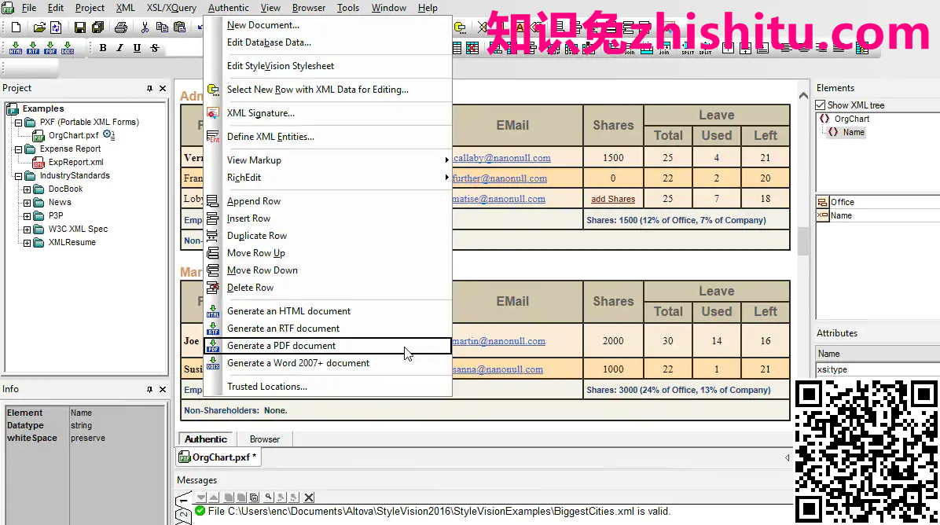The height and width of the screenshot is (525, 940).
Task: Choose Delete Row menu entry
Action: pyautogui.click(x=327, y=288)
